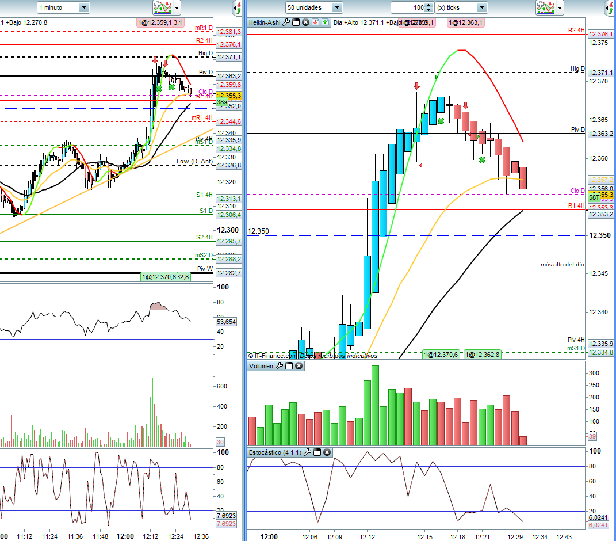Click the Low (D, Ant) price tag 12.326,8
Image resolution: width=616 pixels, height=541 pixels.
click(x=229, y=165)
